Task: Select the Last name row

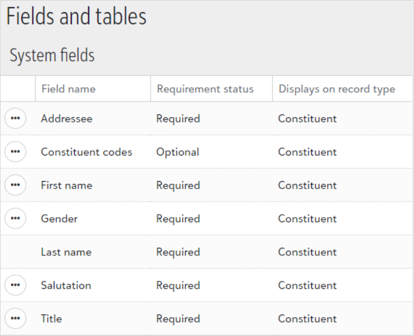Action: coord(206,252)
